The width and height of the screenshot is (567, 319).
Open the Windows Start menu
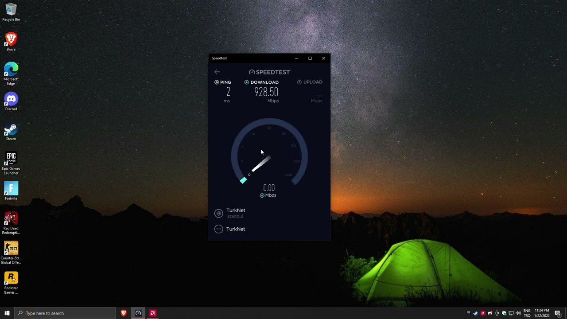[7, 313]
